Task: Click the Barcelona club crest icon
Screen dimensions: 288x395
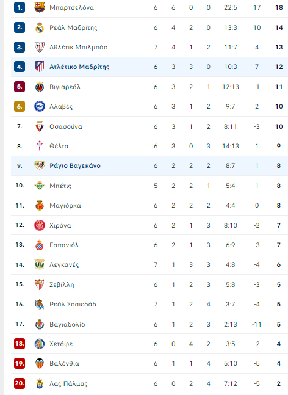Action: click(x=40, y=7)
